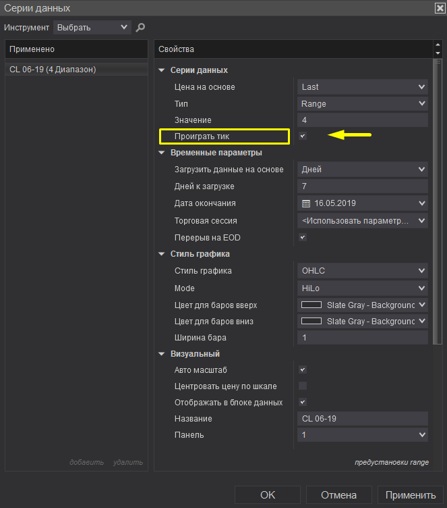Select CL 06-19 in the applied list

tap(53, 70)
